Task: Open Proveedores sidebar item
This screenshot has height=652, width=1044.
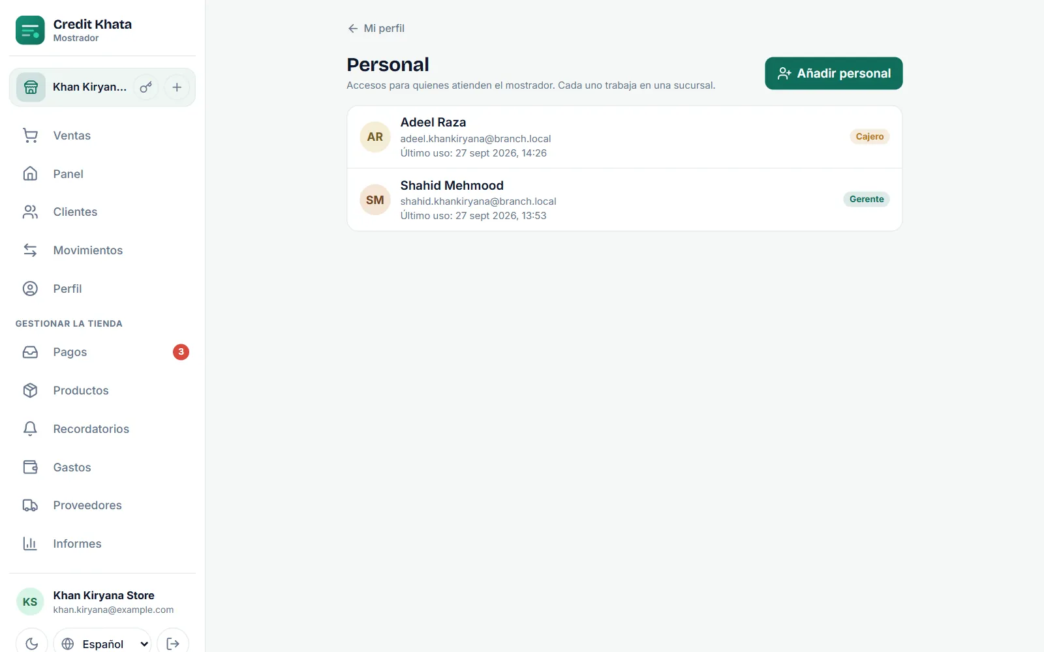Action: click(x=102, y=505)
